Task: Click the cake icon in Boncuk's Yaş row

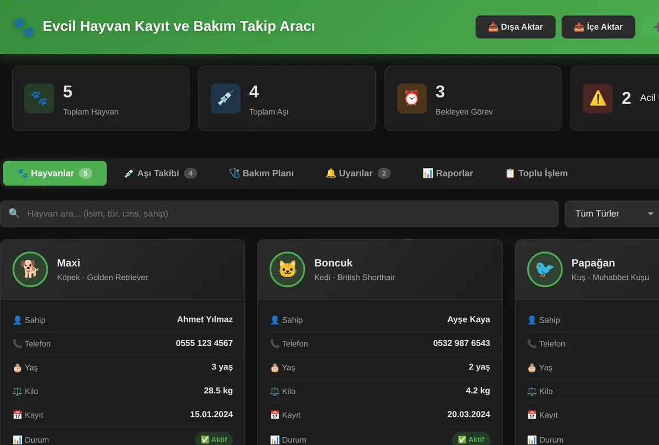Action: click(x=275, y=368)
